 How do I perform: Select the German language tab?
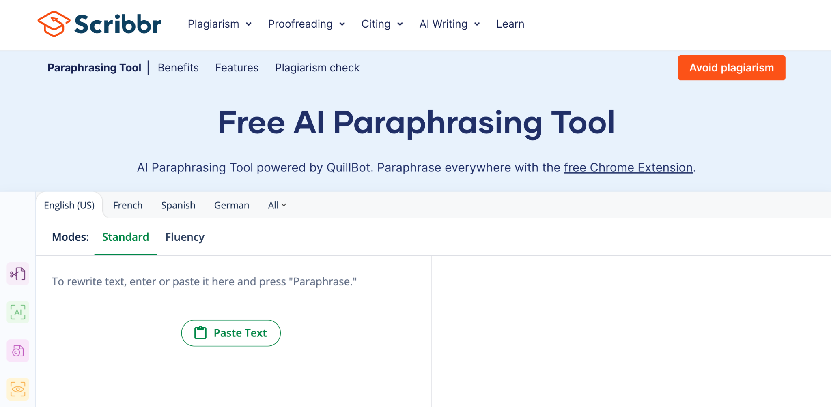pyautogui.click(x=232, y=205)
